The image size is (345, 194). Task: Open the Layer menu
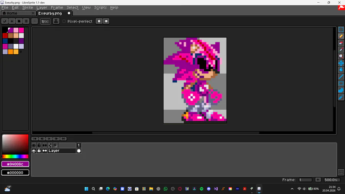coord(42,8)
